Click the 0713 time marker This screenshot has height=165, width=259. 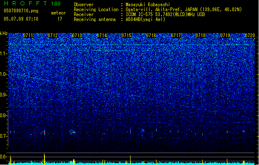(77, 35)
